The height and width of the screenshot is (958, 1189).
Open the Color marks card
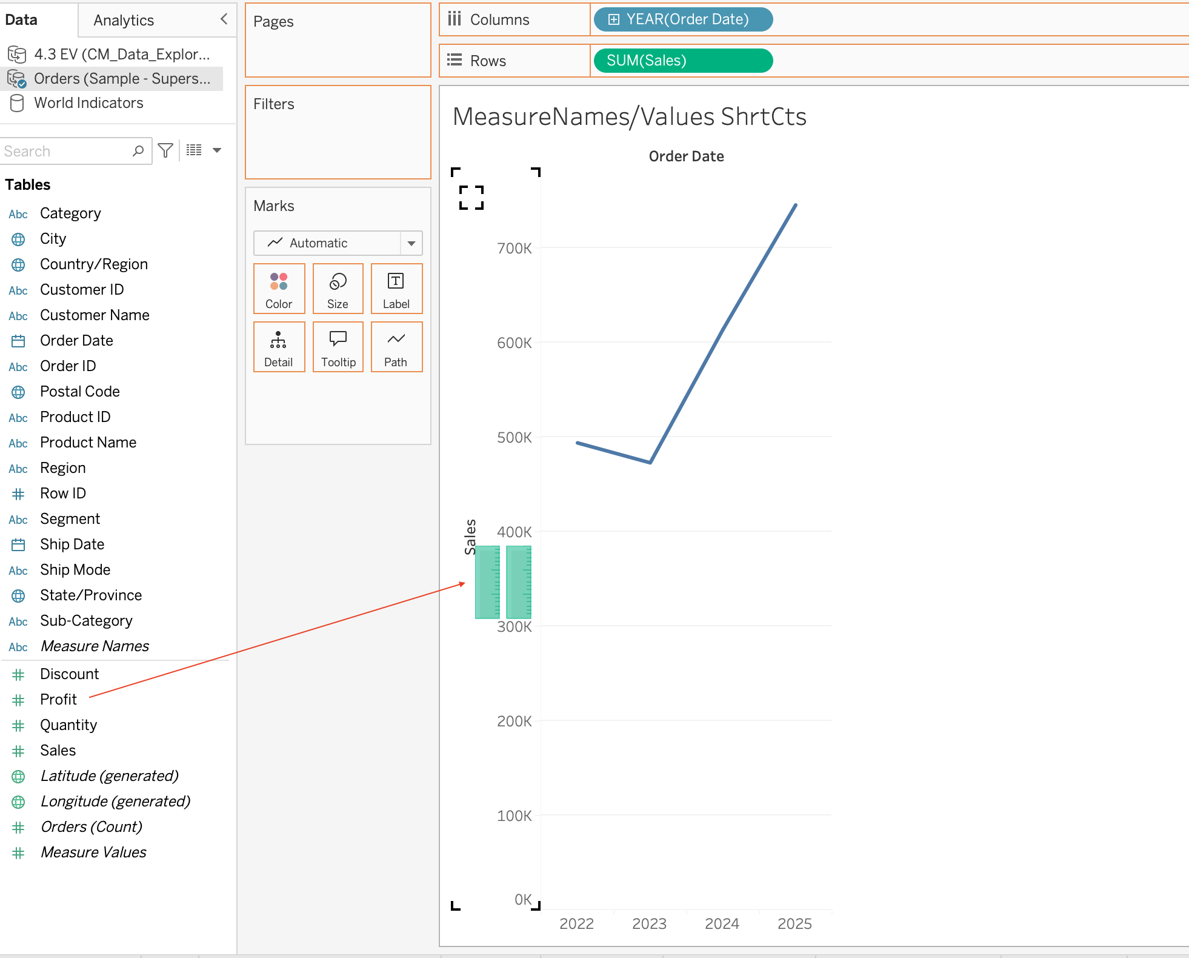click(279, 289)
